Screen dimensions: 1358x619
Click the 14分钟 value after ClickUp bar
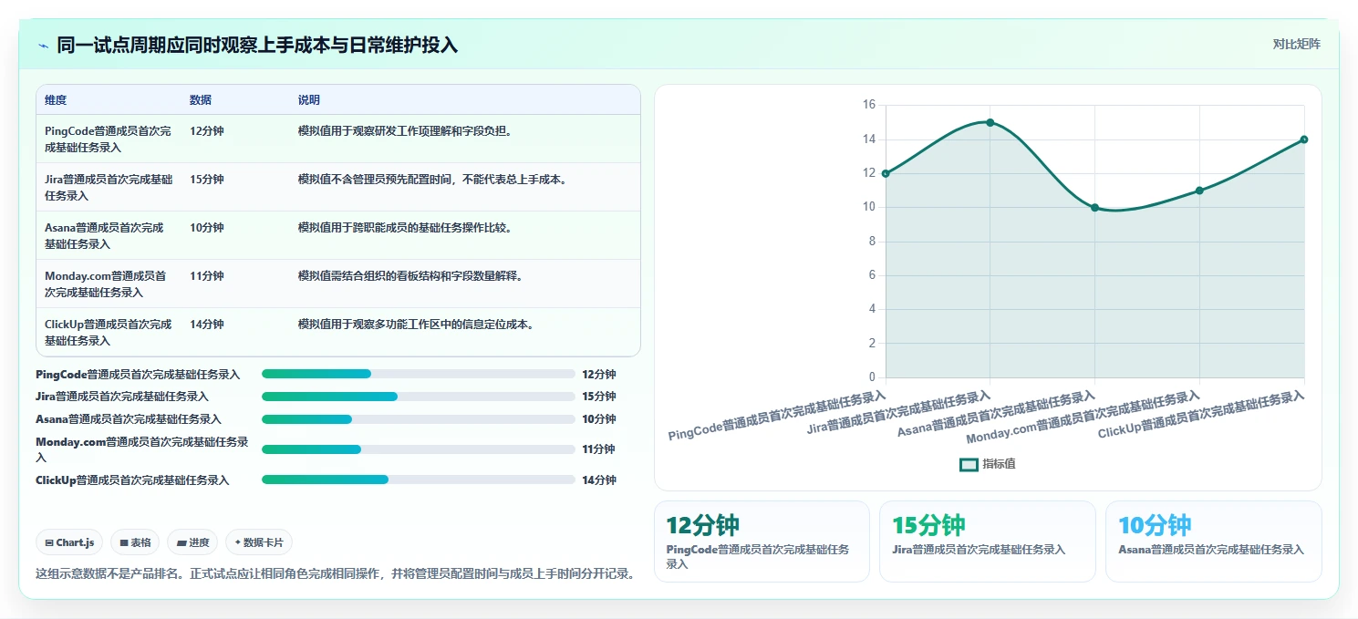(599, 480)
